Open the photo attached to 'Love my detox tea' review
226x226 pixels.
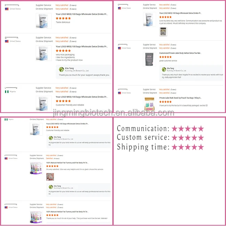coord(163,32)
